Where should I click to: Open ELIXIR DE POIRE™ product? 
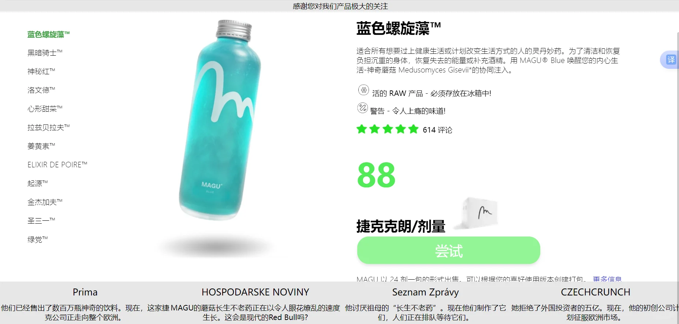[x=57, y=165]
